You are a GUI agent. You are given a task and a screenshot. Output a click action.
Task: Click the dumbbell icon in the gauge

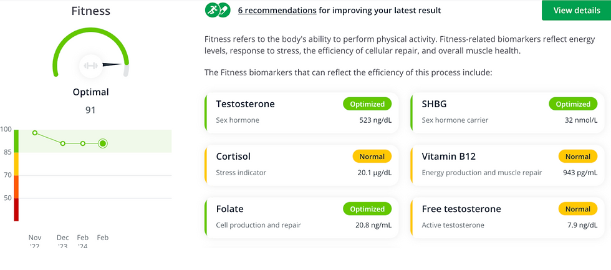[90, 66]
